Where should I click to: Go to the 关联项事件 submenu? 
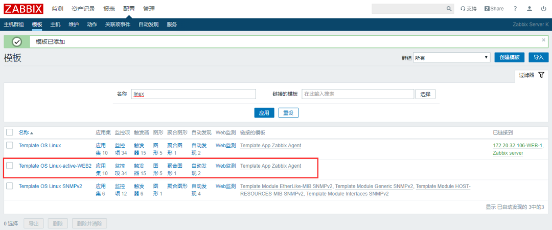point(118,25)
